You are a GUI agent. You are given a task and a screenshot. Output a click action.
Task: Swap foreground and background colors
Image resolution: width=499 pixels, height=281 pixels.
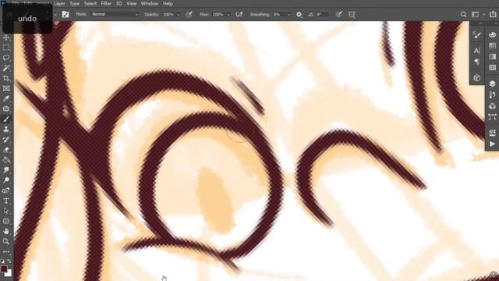click(9, 261)
